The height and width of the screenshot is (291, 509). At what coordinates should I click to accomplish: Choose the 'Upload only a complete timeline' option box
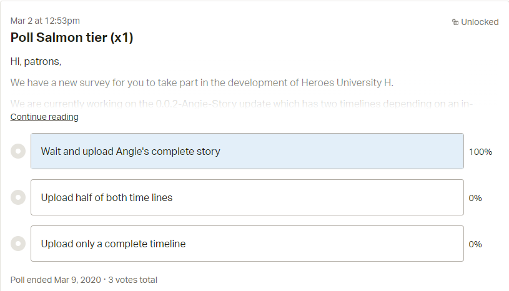[247, 244]
